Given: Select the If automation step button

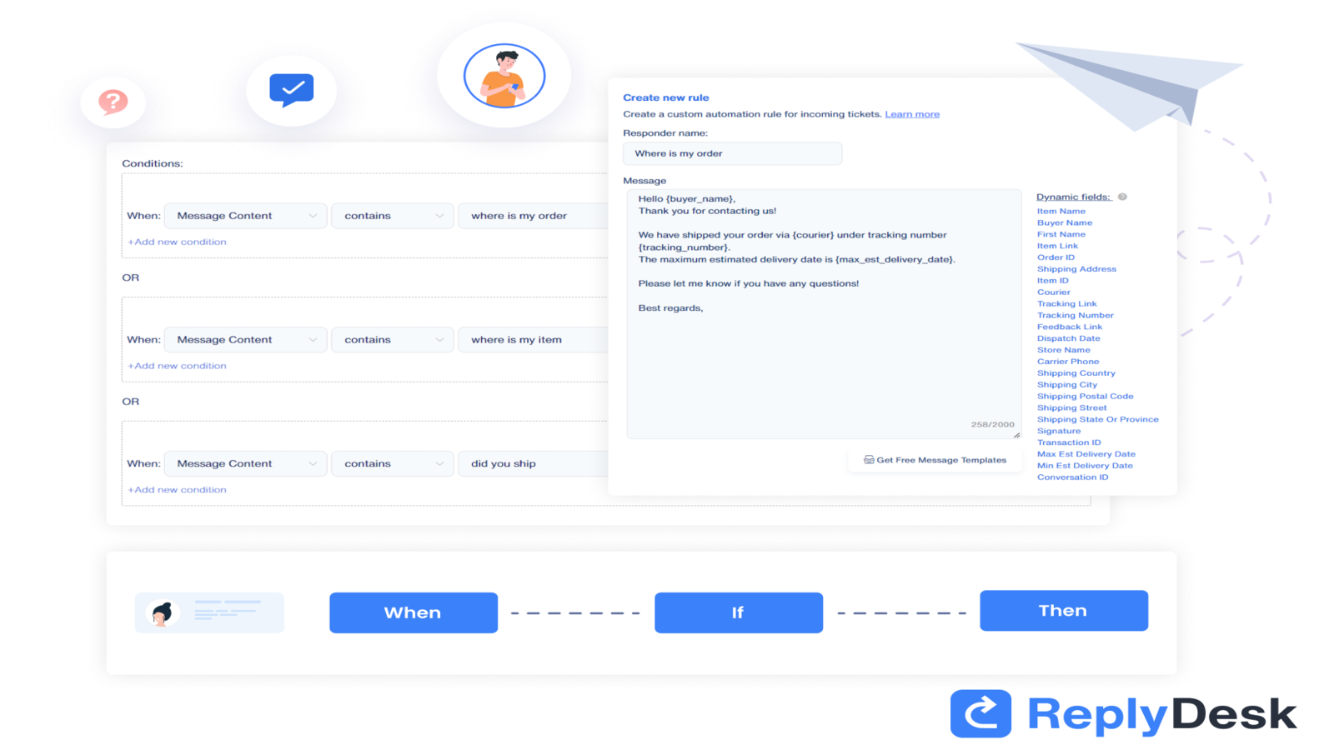Looking at the screenshot, I should (x=738, y=612).
